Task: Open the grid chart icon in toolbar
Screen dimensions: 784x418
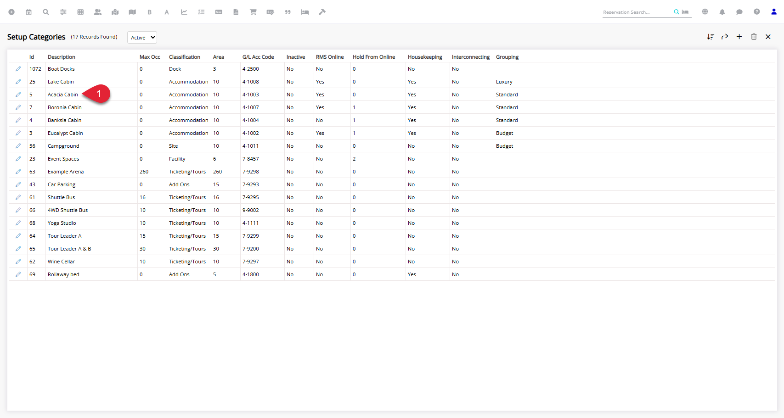Action: [80, 12]
